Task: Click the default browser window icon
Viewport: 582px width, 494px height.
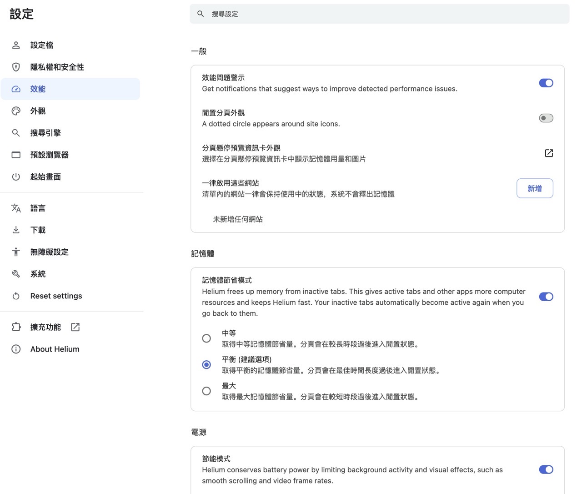Action: click(x=16, y=155)
